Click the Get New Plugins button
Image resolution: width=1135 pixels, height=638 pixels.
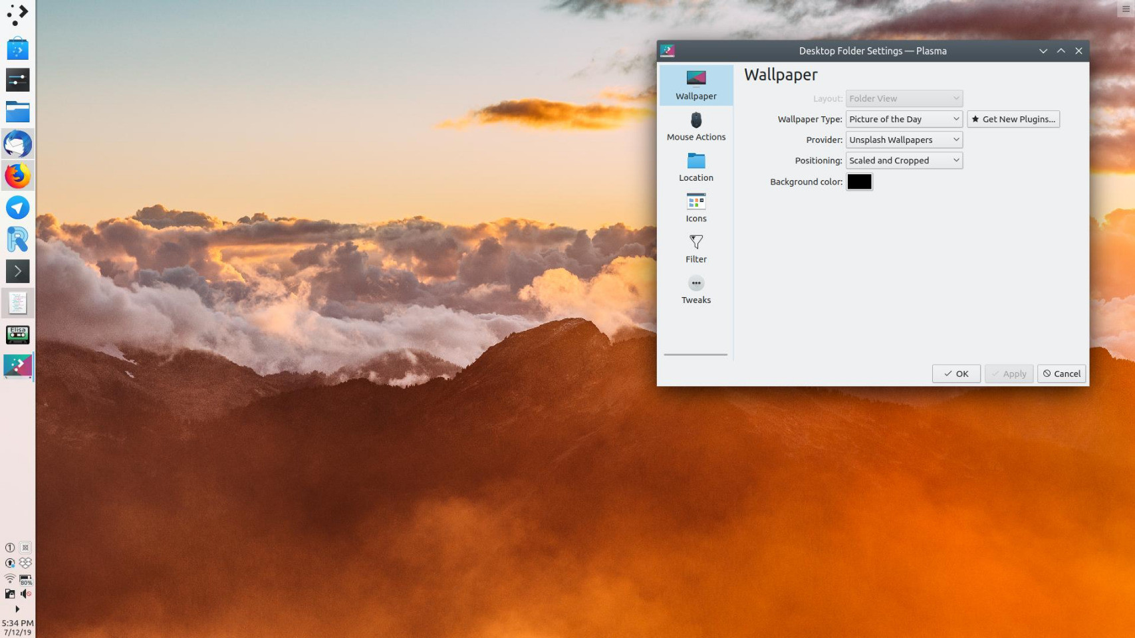(1013, 119)
